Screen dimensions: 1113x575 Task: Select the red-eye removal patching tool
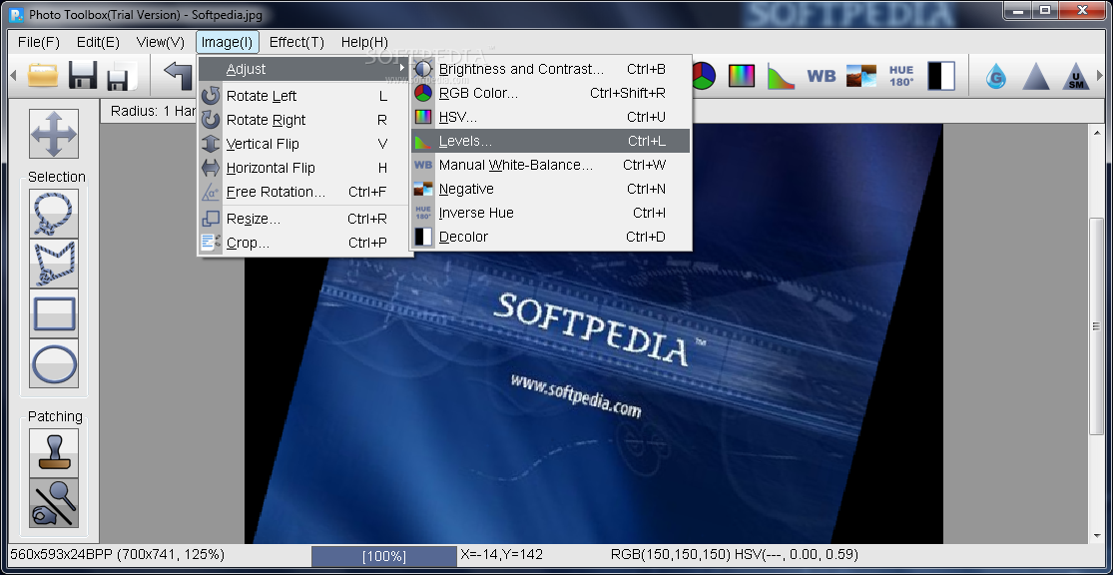pos(54,503)
